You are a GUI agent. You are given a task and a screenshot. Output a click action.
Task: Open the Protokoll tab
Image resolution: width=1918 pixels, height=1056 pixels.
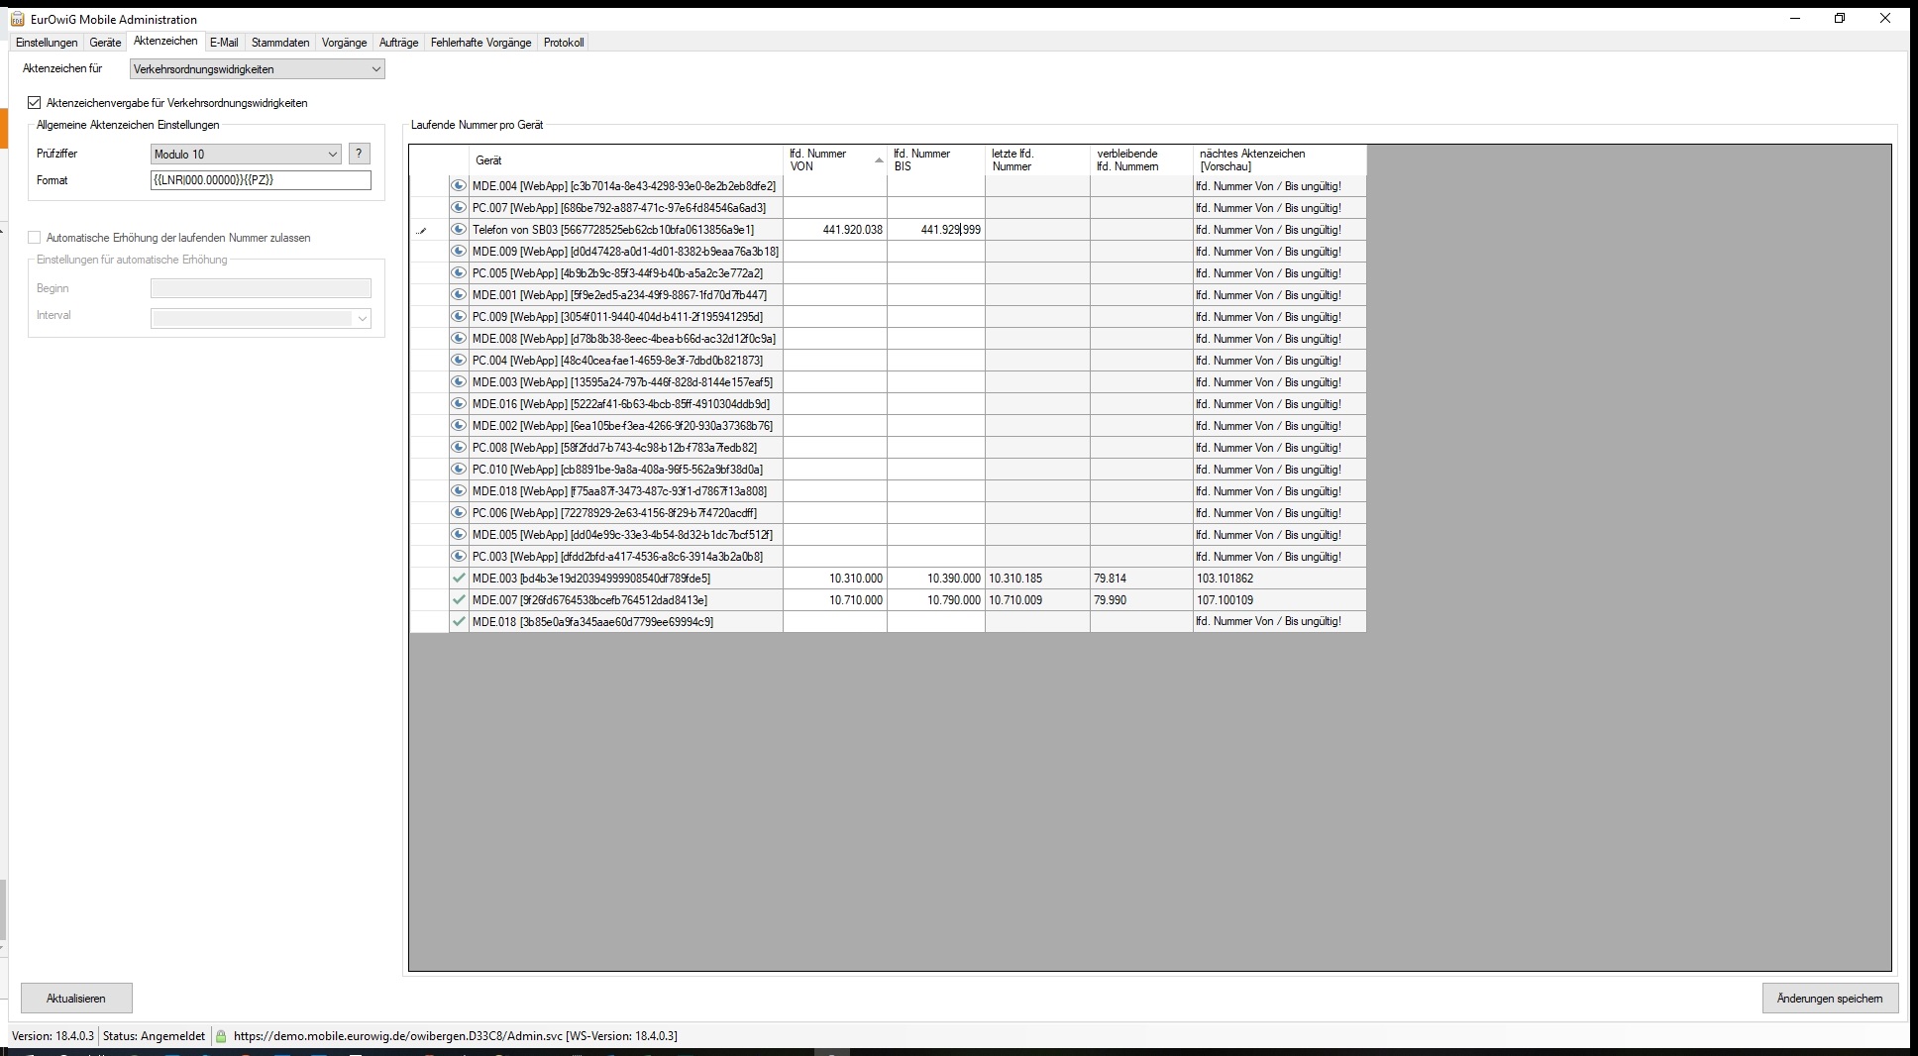(563, 43)
